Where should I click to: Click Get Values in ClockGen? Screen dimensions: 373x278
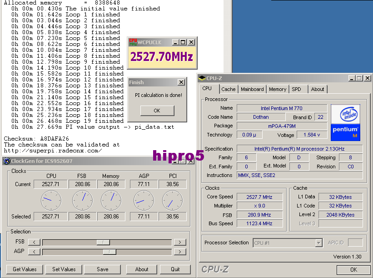pyautogui.click(x=25, y=269)
